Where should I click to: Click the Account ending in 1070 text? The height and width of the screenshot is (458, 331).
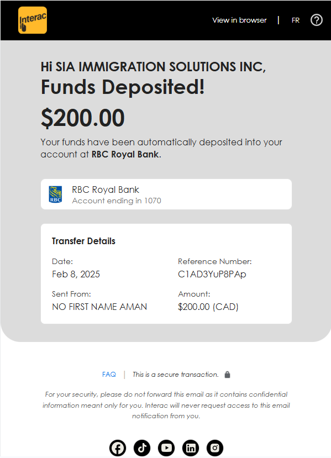click(117, 201)
